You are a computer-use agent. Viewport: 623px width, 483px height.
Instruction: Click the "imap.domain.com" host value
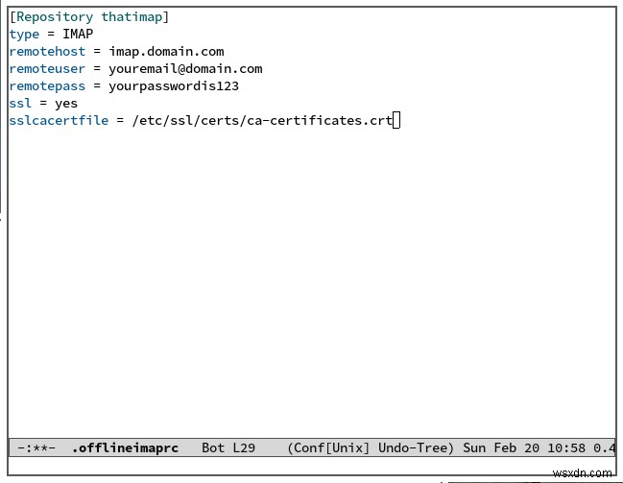pos(166,52)
